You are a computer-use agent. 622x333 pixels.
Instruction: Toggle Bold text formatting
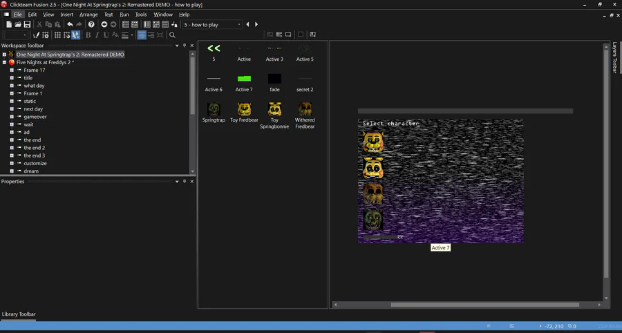click(x=88, y=35)
